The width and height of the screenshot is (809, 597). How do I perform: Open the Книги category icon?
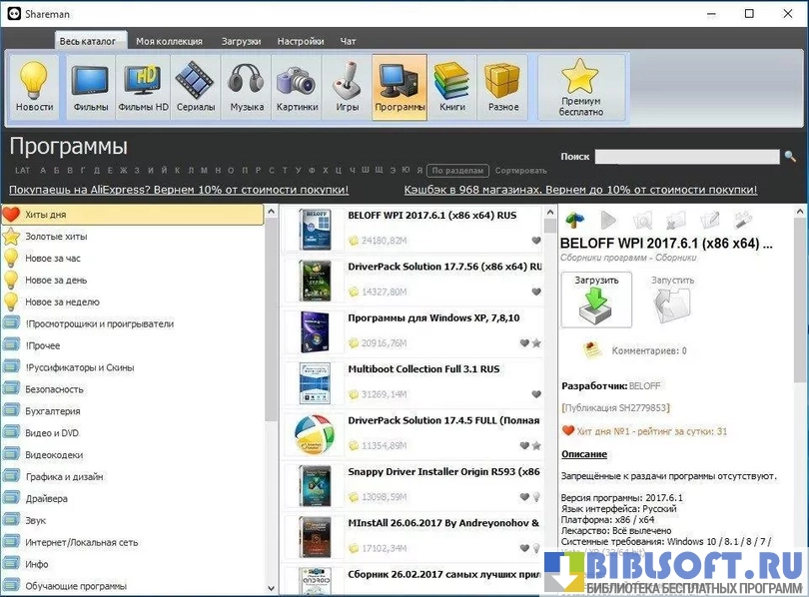[x=451, y=86]
